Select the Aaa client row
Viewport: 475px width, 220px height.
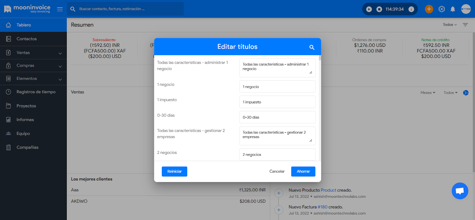pos(168,190)
